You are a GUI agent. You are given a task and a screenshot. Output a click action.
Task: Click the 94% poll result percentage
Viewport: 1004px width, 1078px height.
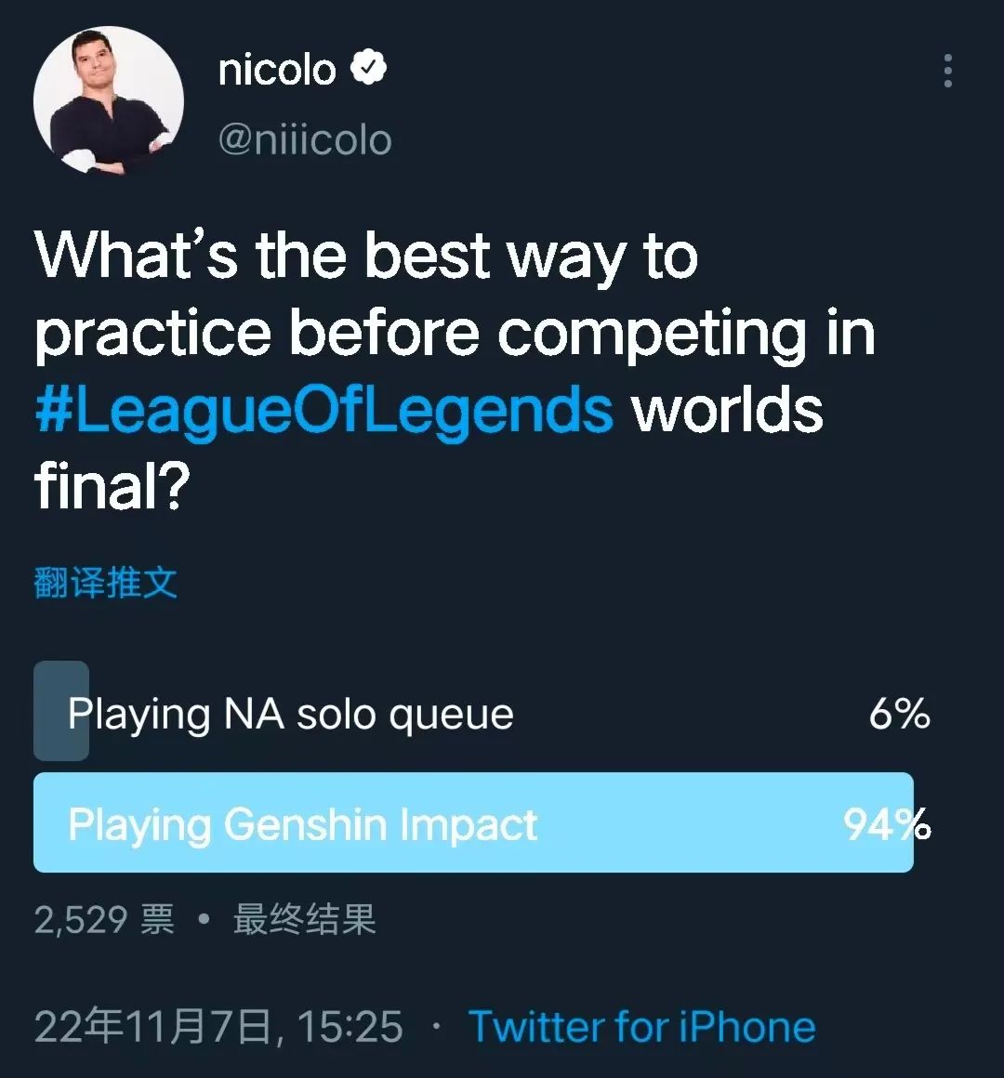coord(886,824)
